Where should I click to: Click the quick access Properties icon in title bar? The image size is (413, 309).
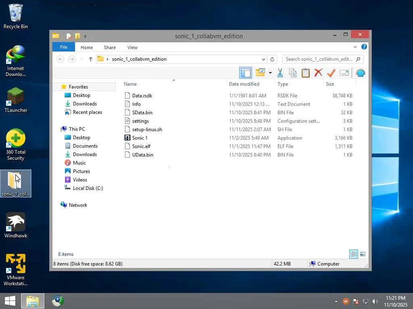pyautogui.click(x=69, y=36)
